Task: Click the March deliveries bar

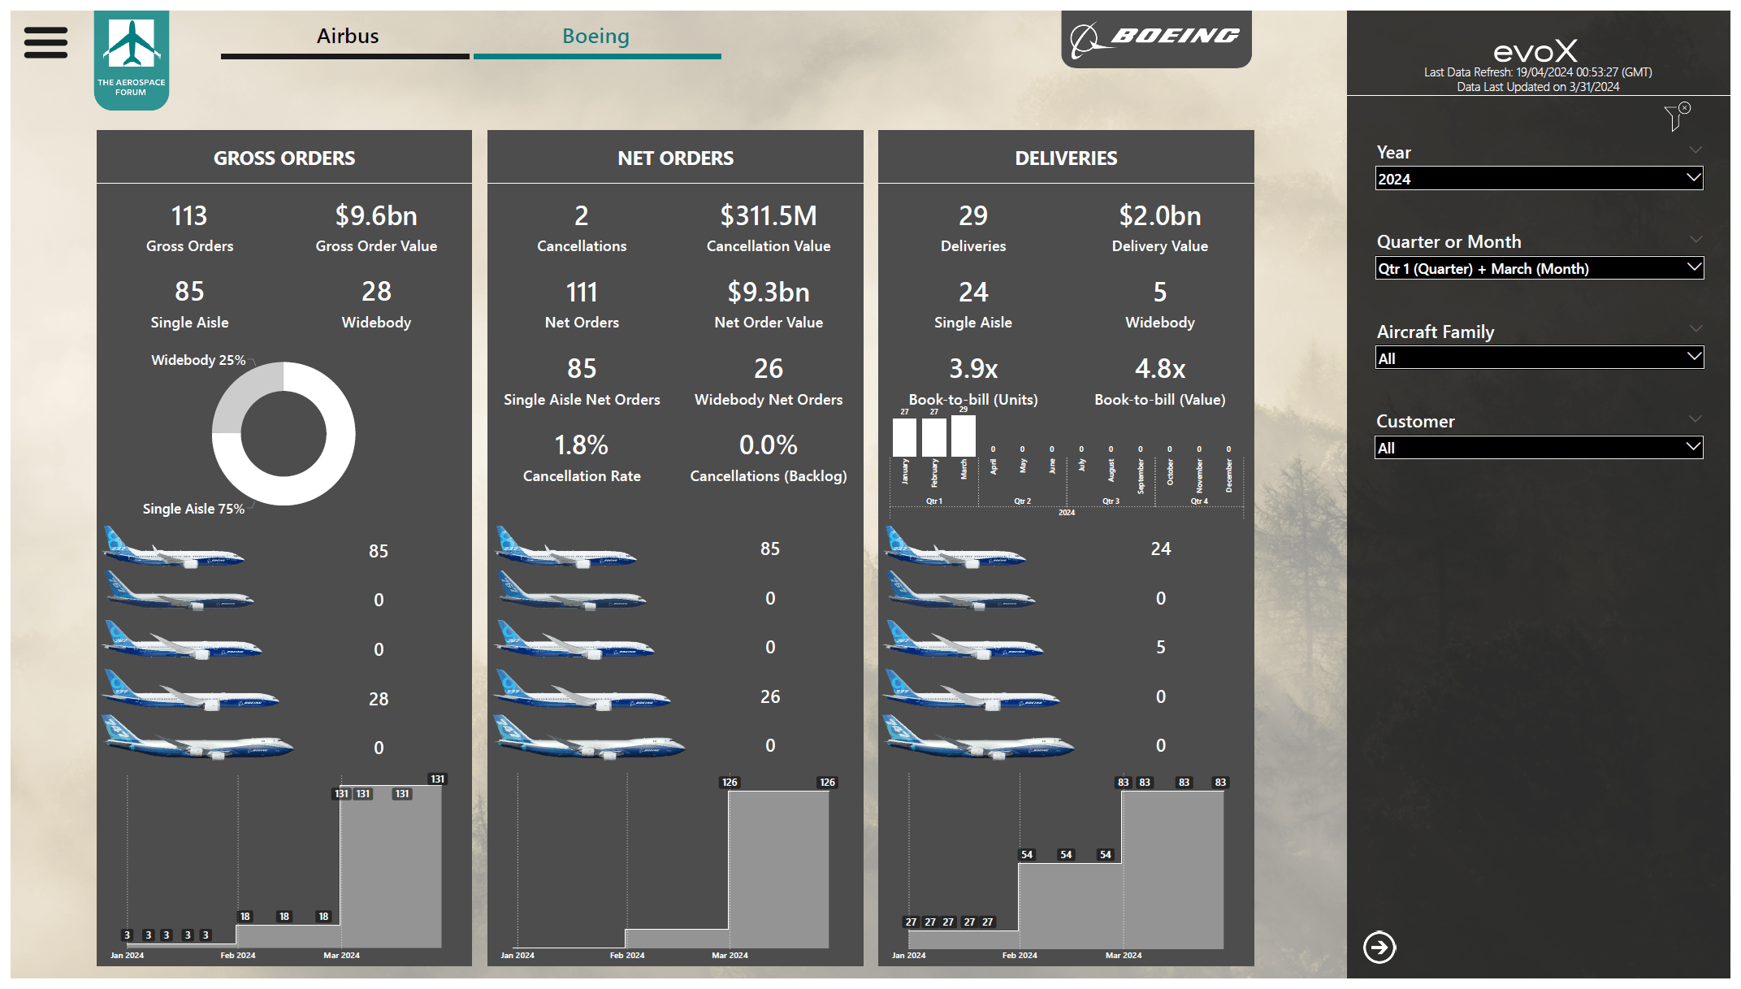Action: 964,436
